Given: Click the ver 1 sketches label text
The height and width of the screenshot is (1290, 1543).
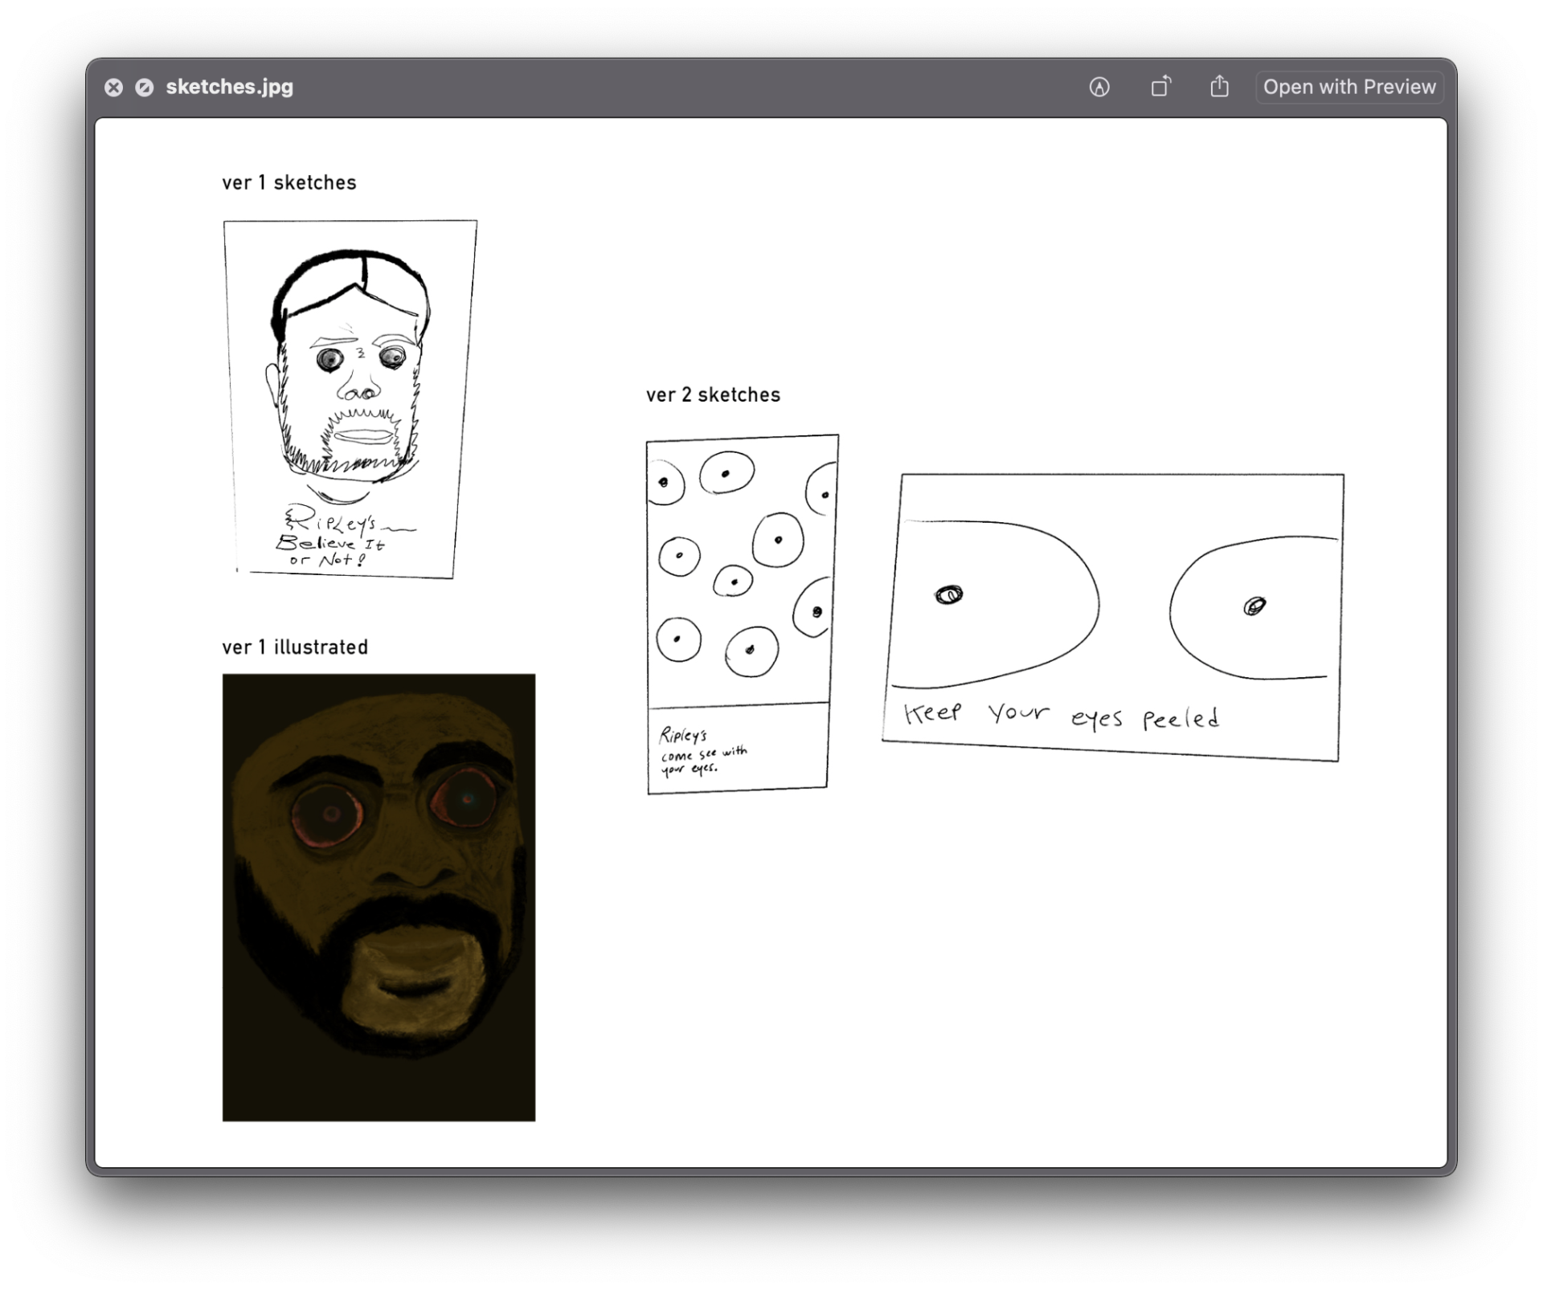Looking at the screenshot, I should click(283, 182).
